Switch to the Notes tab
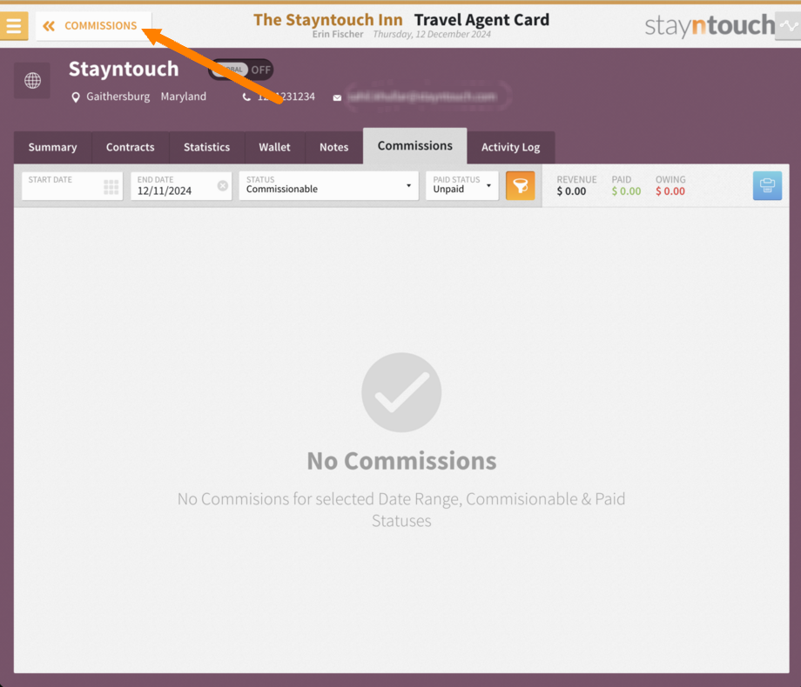This screenshot has width=801, height=687. click(x=334, y=147)
